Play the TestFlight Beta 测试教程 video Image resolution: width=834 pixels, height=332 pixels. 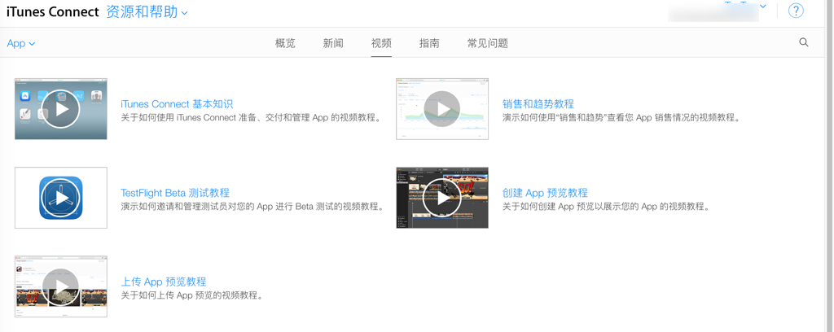pos(60,198)
